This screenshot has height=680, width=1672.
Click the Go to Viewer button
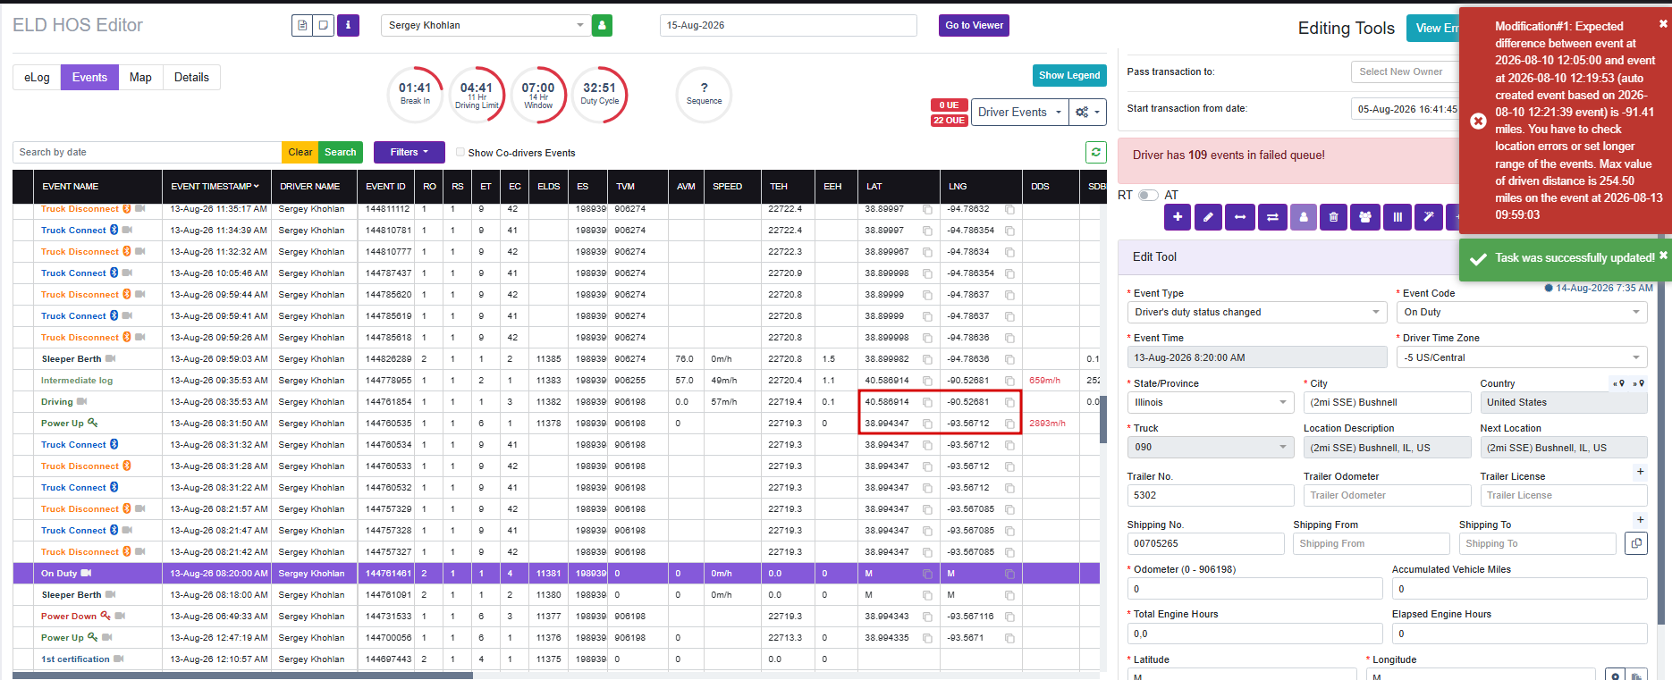coord(975,25)
